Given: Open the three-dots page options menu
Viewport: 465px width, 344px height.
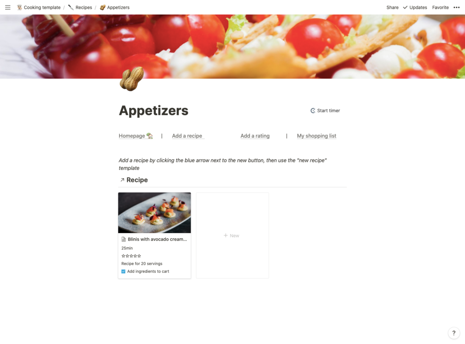Looking at the screenshot, I should pos(456,7).
